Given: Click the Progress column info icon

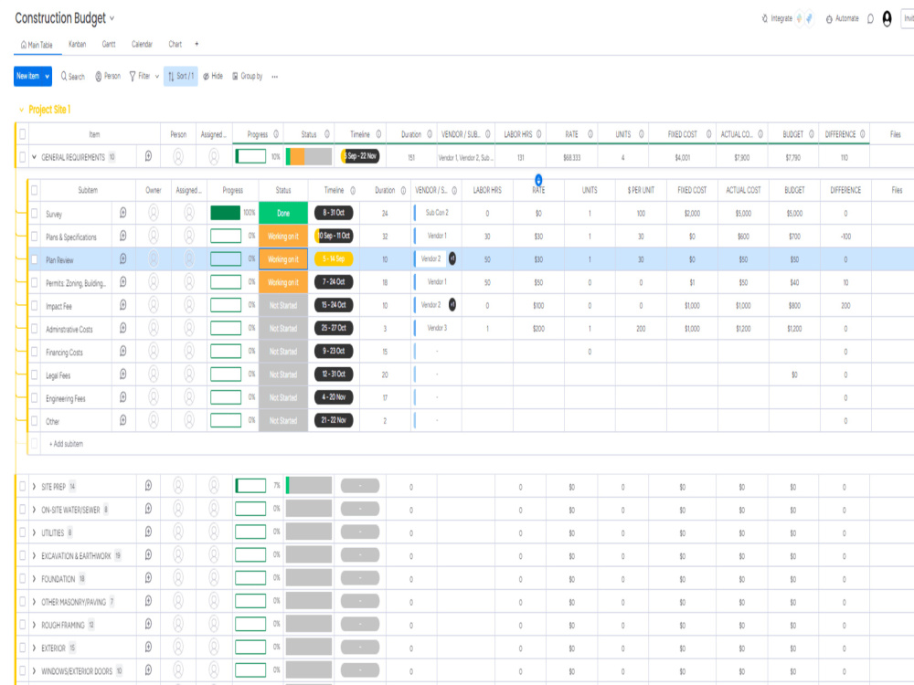Looking at the screenshot, I should (276, 134).
